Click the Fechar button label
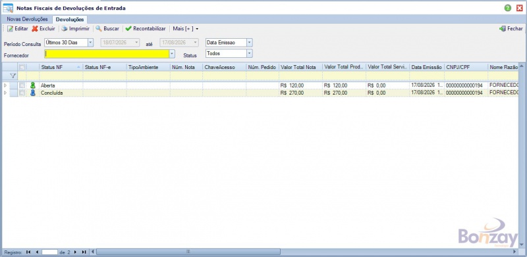This screenshot has width=527, height=257. point(515,29)
